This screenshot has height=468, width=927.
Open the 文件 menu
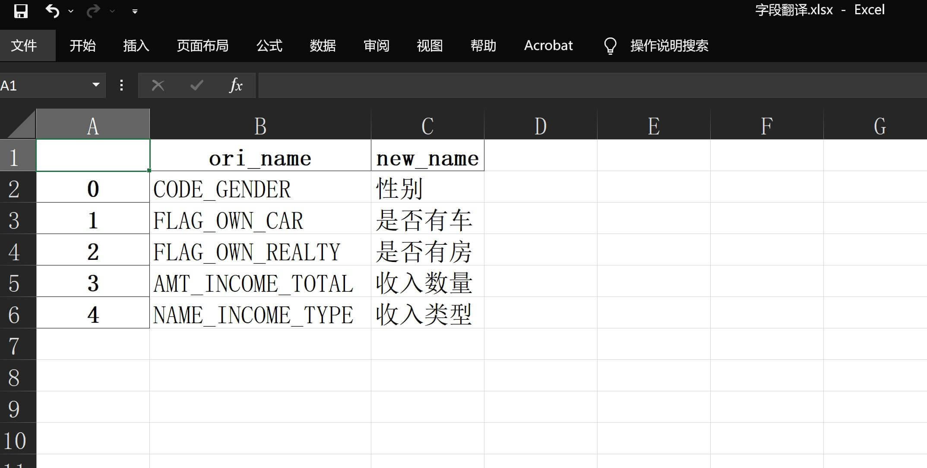pos(25,45)
